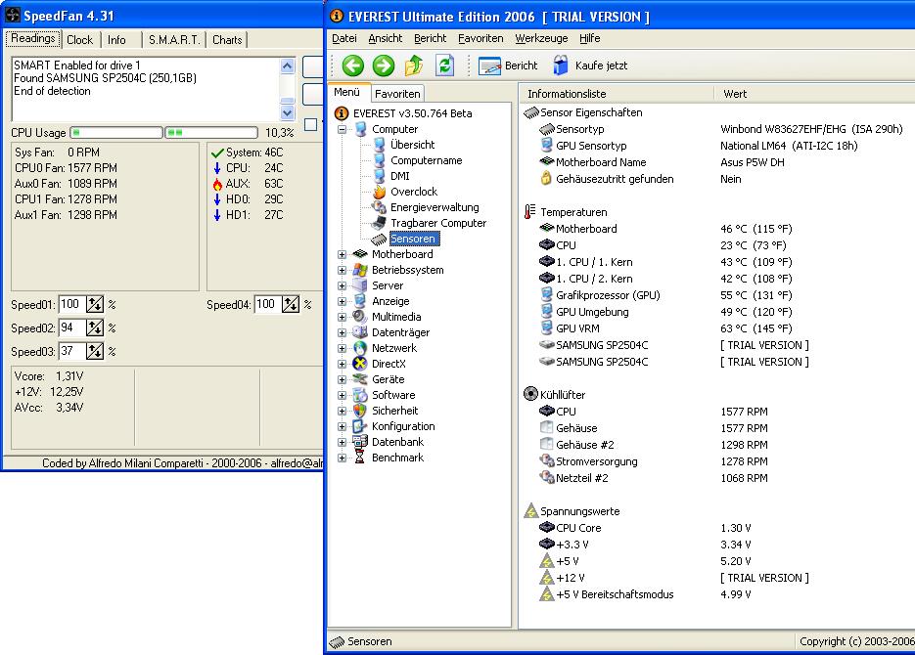Screen dimensions: 915x655
Task: Expand the Motherboard tree node
Action: point(342,254)
